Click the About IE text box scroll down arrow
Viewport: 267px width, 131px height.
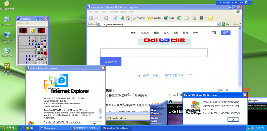pos(100,117)
